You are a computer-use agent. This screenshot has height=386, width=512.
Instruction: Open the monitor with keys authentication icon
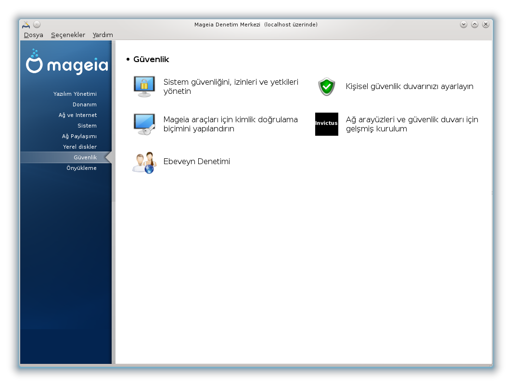pos(144,124)
